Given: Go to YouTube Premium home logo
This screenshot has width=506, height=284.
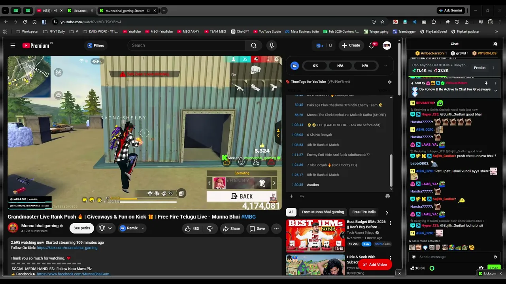Looking at the screenshot, I should (36, 45).
